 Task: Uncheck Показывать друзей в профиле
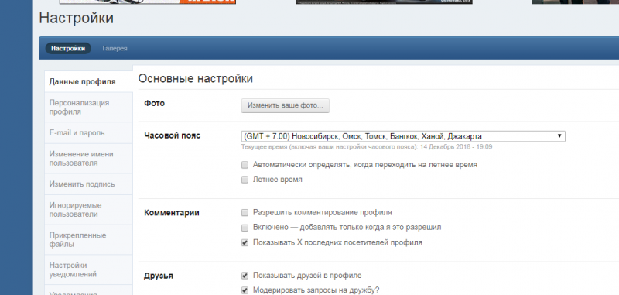pos(245,275)
